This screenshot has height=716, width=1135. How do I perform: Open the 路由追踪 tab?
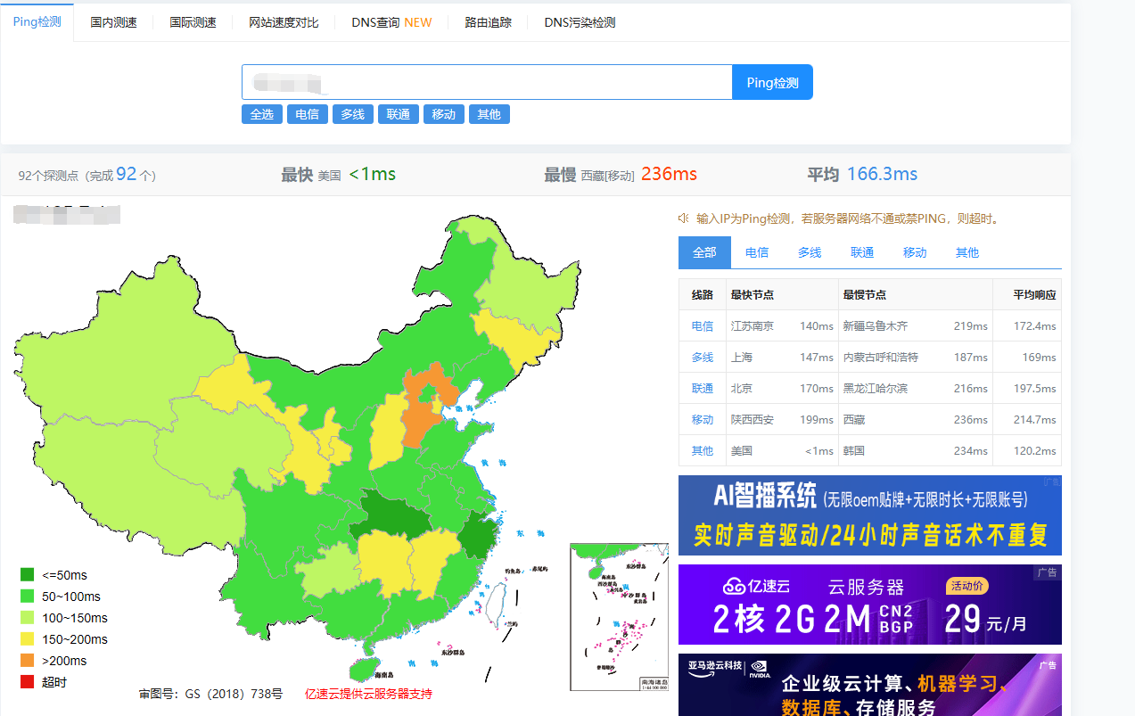click(489, 22)
